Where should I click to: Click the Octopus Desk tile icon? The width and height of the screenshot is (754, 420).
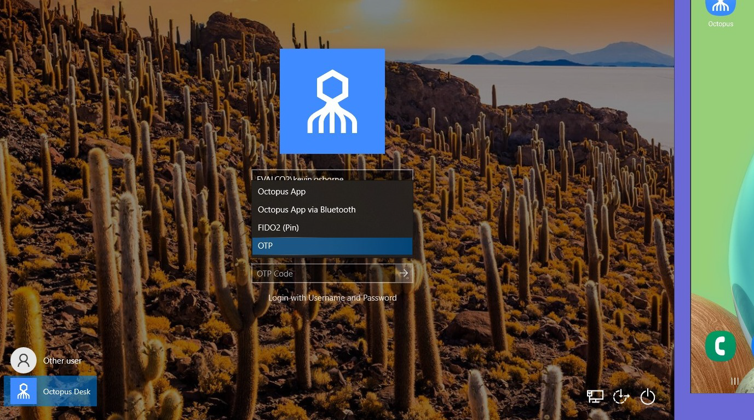click(24, 391)
